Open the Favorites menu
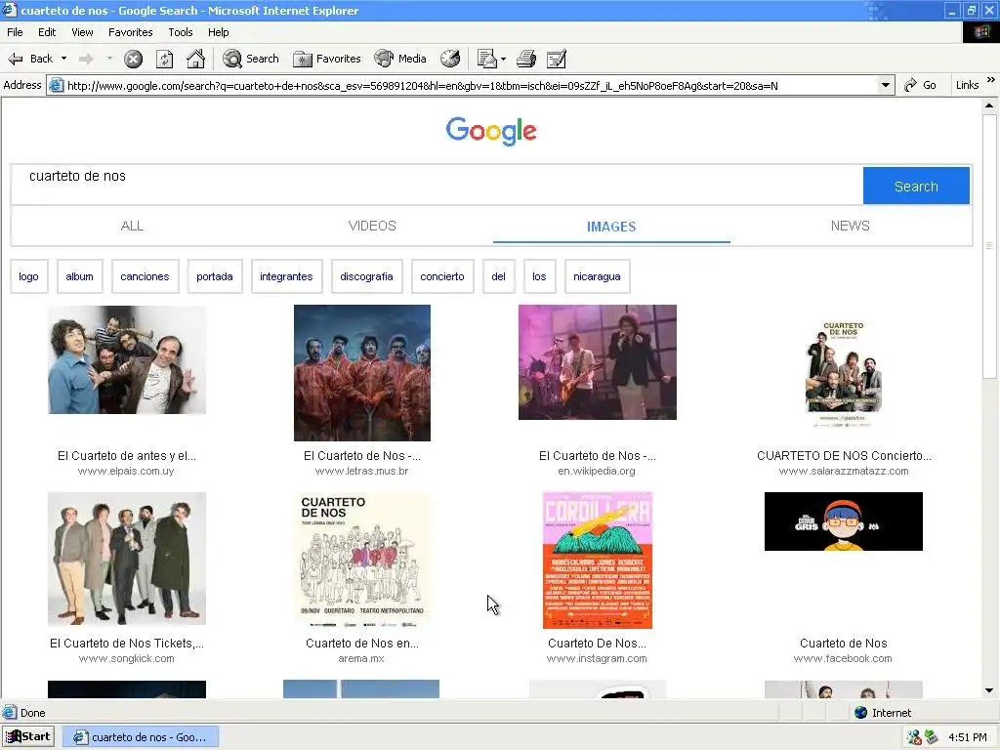Image resolution: width=1000 pixels, height=750 pixels. click(131, 32)
